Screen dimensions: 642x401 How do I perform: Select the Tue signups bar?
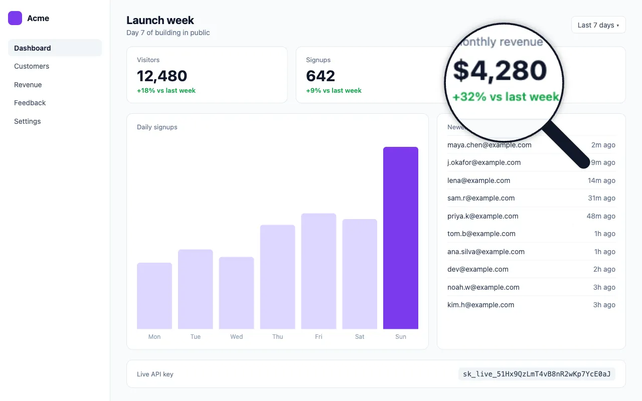click(x=196, y=289)
